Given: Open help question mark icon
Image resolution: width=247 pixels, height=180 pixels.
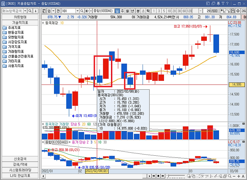Looking at the screenshot, I should [227, 4].
